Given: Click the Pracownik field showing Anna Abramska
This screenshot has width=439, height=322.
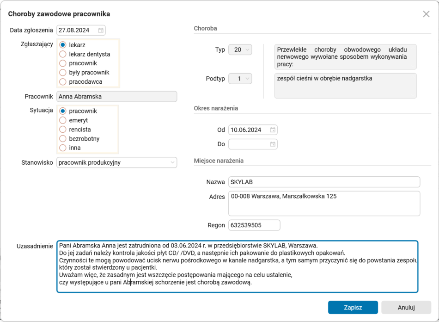Looking at the screenshot, I should 116,96.
